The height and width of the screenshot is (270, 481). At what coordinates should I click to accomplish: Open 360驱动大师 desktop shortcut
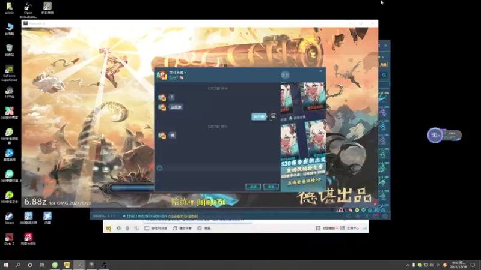coord(28,218)
